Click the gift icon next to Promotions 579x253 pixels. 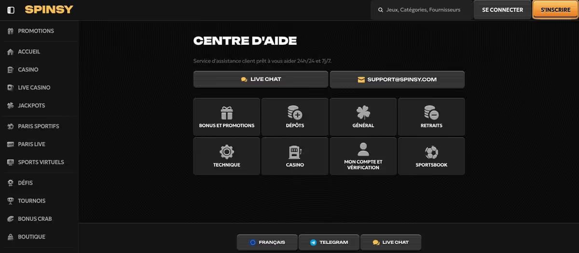tap(11, 31)
